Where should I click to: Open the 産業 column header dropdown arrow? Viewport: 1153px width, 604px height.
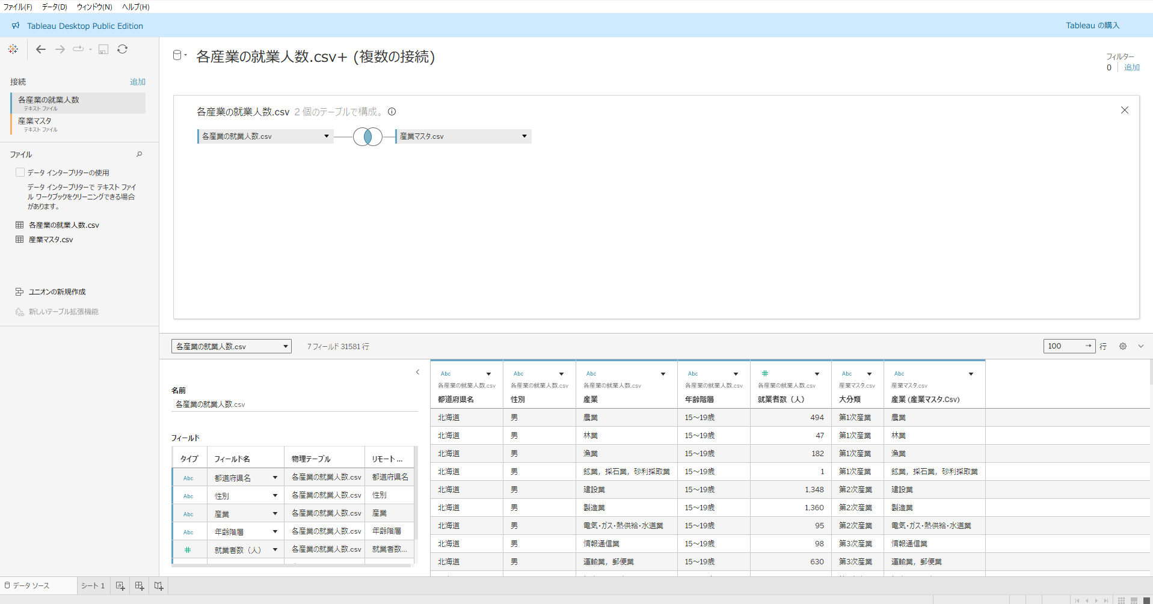(x=663, y=374)
